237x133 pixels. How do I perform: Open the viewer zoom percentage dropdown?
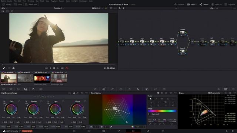(4, 8)
